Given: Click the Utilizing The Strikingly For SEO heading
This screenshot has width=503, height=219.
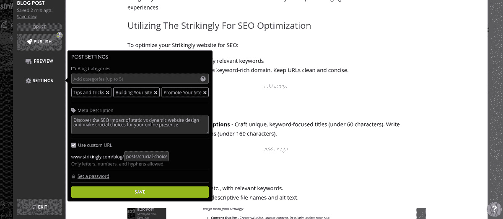Looking at the screenshot, I should [219, 26].
